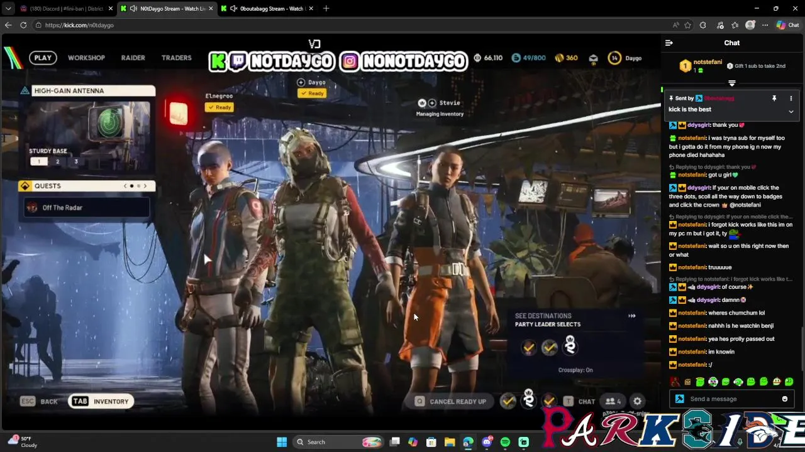This screenshot has width=805, height=452.
Task: Open the favorites list icon
Action: pyautogui.click(x=735, y=25)
